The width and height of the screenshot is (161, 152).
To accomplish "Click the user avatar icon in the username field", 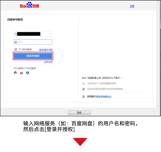I will point(16,34).
